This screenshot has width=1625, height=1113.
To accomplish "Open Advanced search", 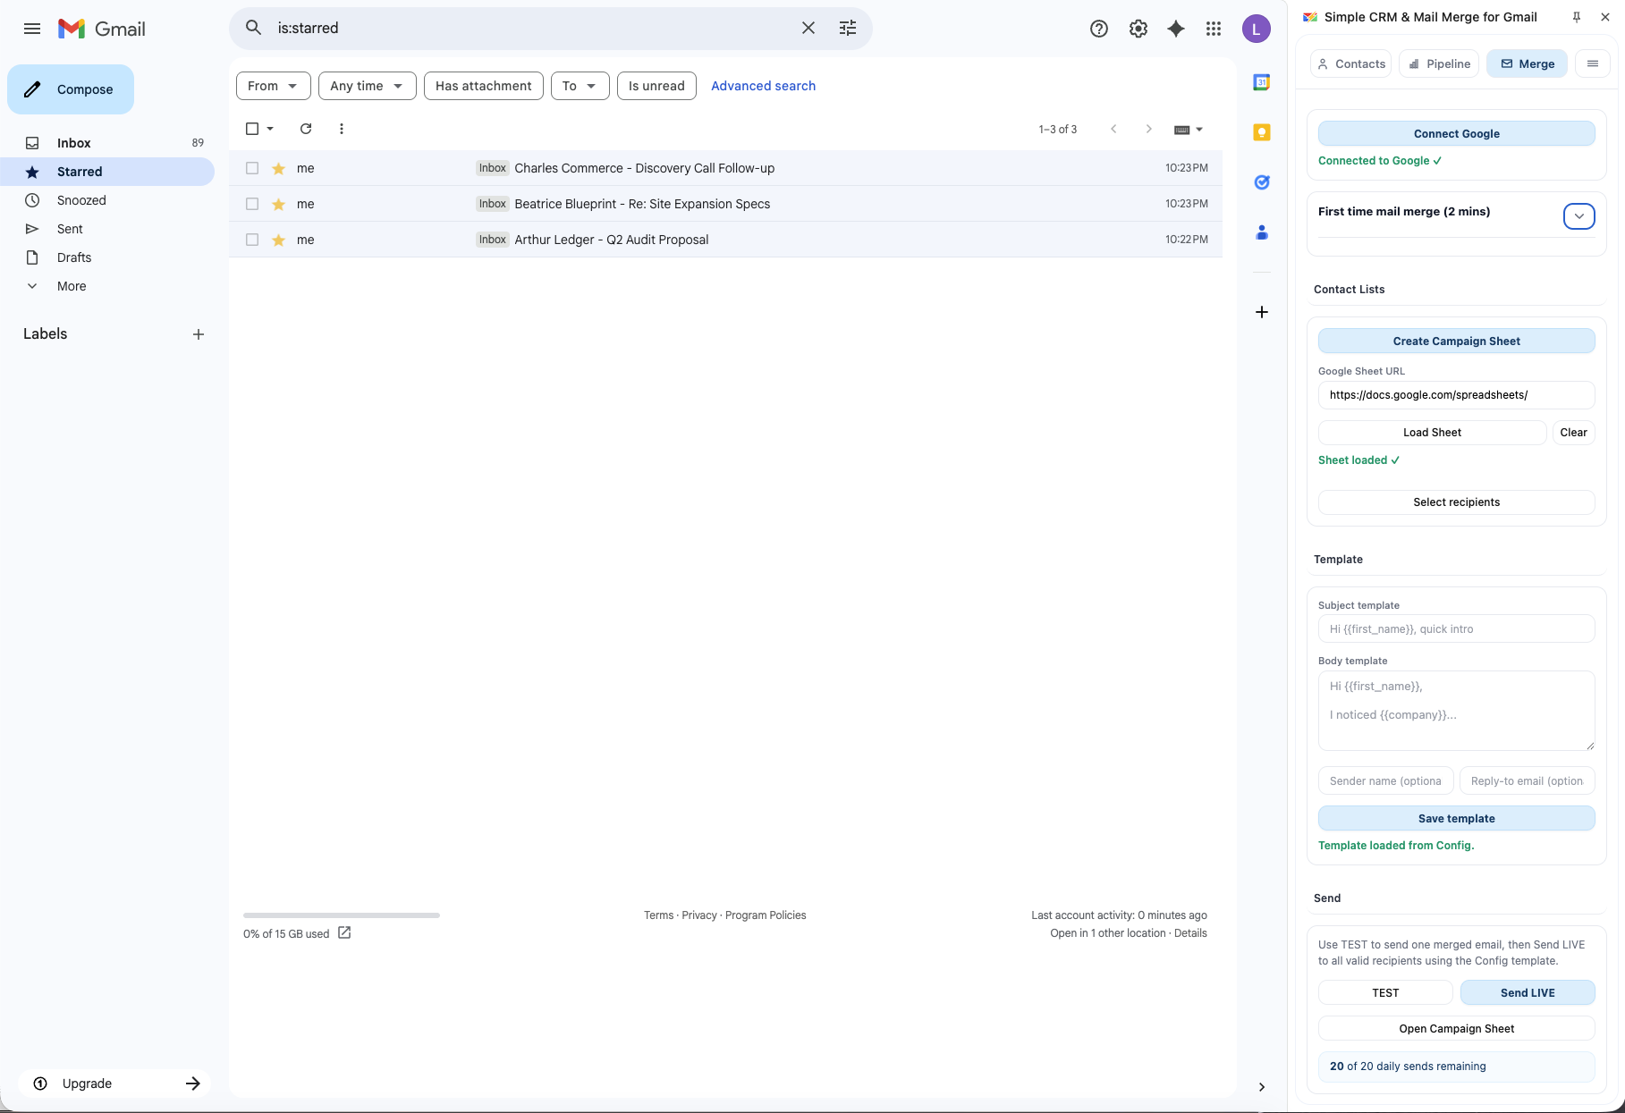I will [x=763, y=86].
